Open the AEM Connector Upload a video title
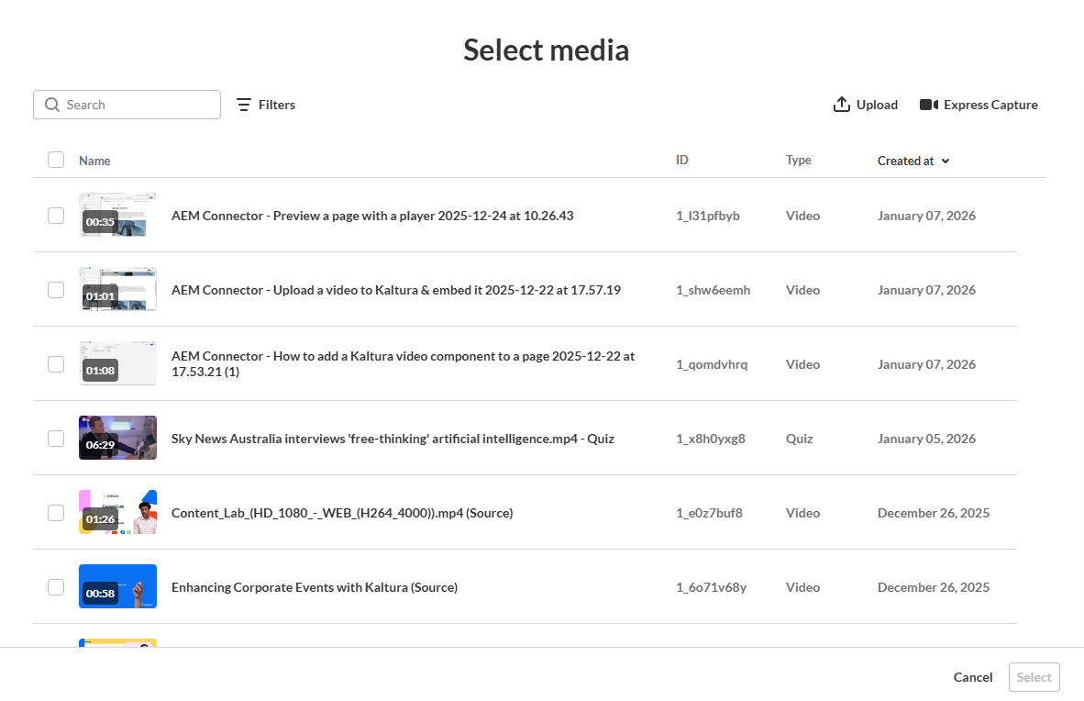This screenshot has height=701, width=1084. coord(395,290)
